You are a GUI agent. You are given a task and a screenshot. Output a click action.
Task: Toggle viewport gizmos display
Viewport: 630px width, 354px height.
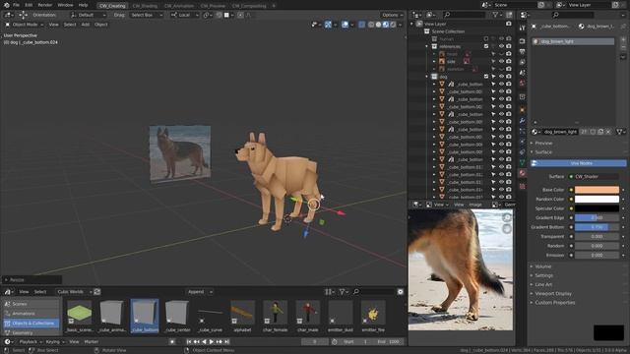pos(328,25)
